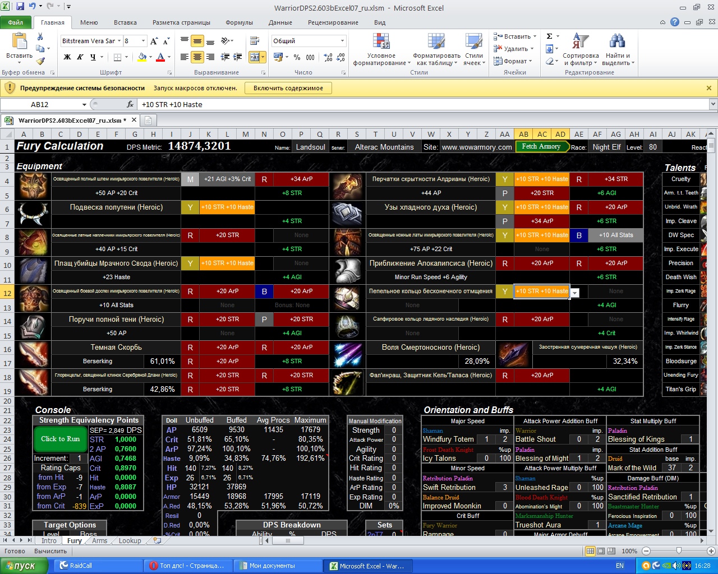Click the Format Painter brush icon
Screen dimensions: 718x574
(x=40, y=62)
